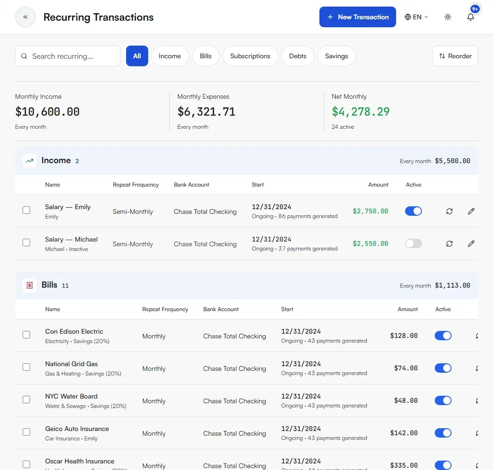Turn off Oscar Health Insurance toggle
The width and height of the screenshot is (493, 470).
(443, 465)
